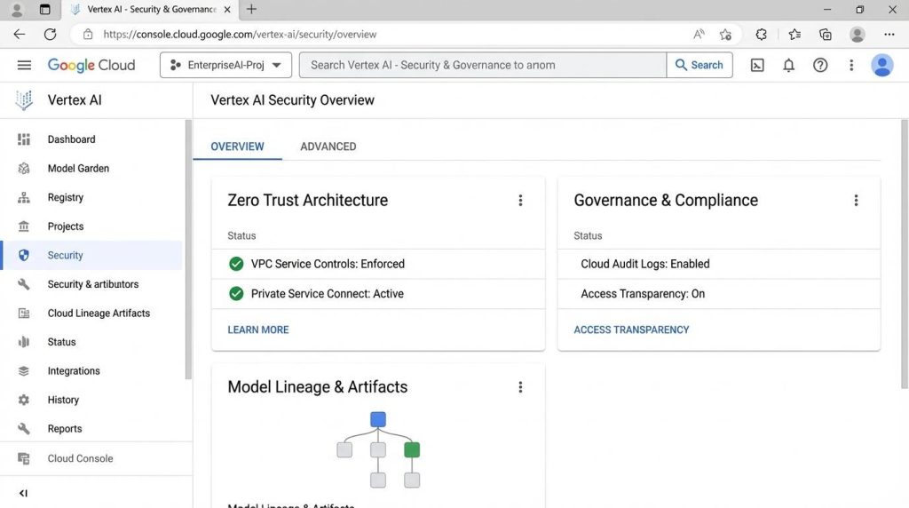Open Model Garden in the sidebar
Image resolution: width=909 pixels, height=508 pixels.
[78, 169]
